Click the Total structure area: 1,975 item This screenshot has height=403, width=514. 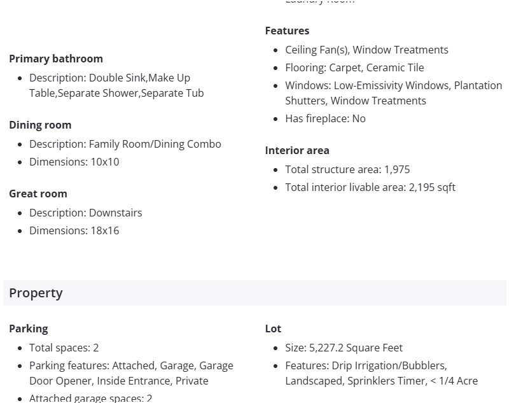tap(347, 169)
